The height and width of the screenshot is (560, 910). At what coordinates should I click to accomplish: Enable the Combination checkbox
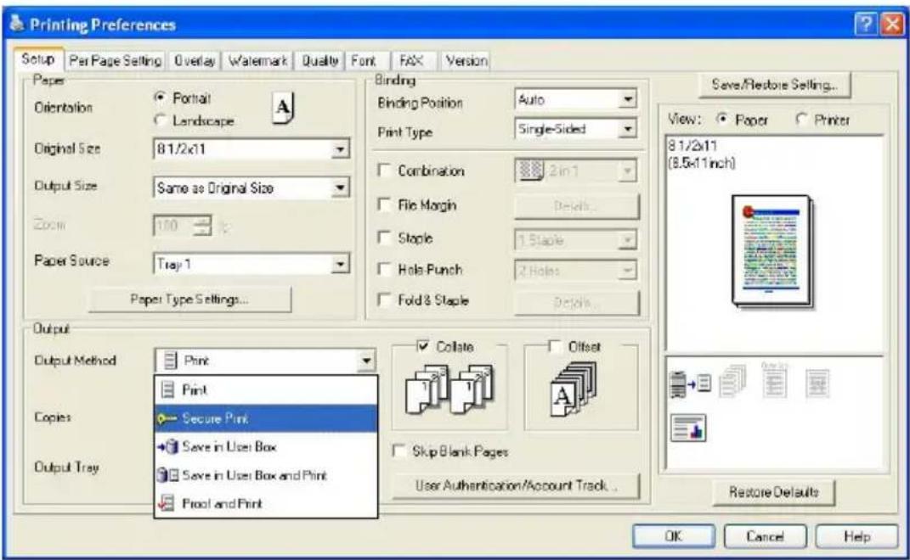pos(383,170)
